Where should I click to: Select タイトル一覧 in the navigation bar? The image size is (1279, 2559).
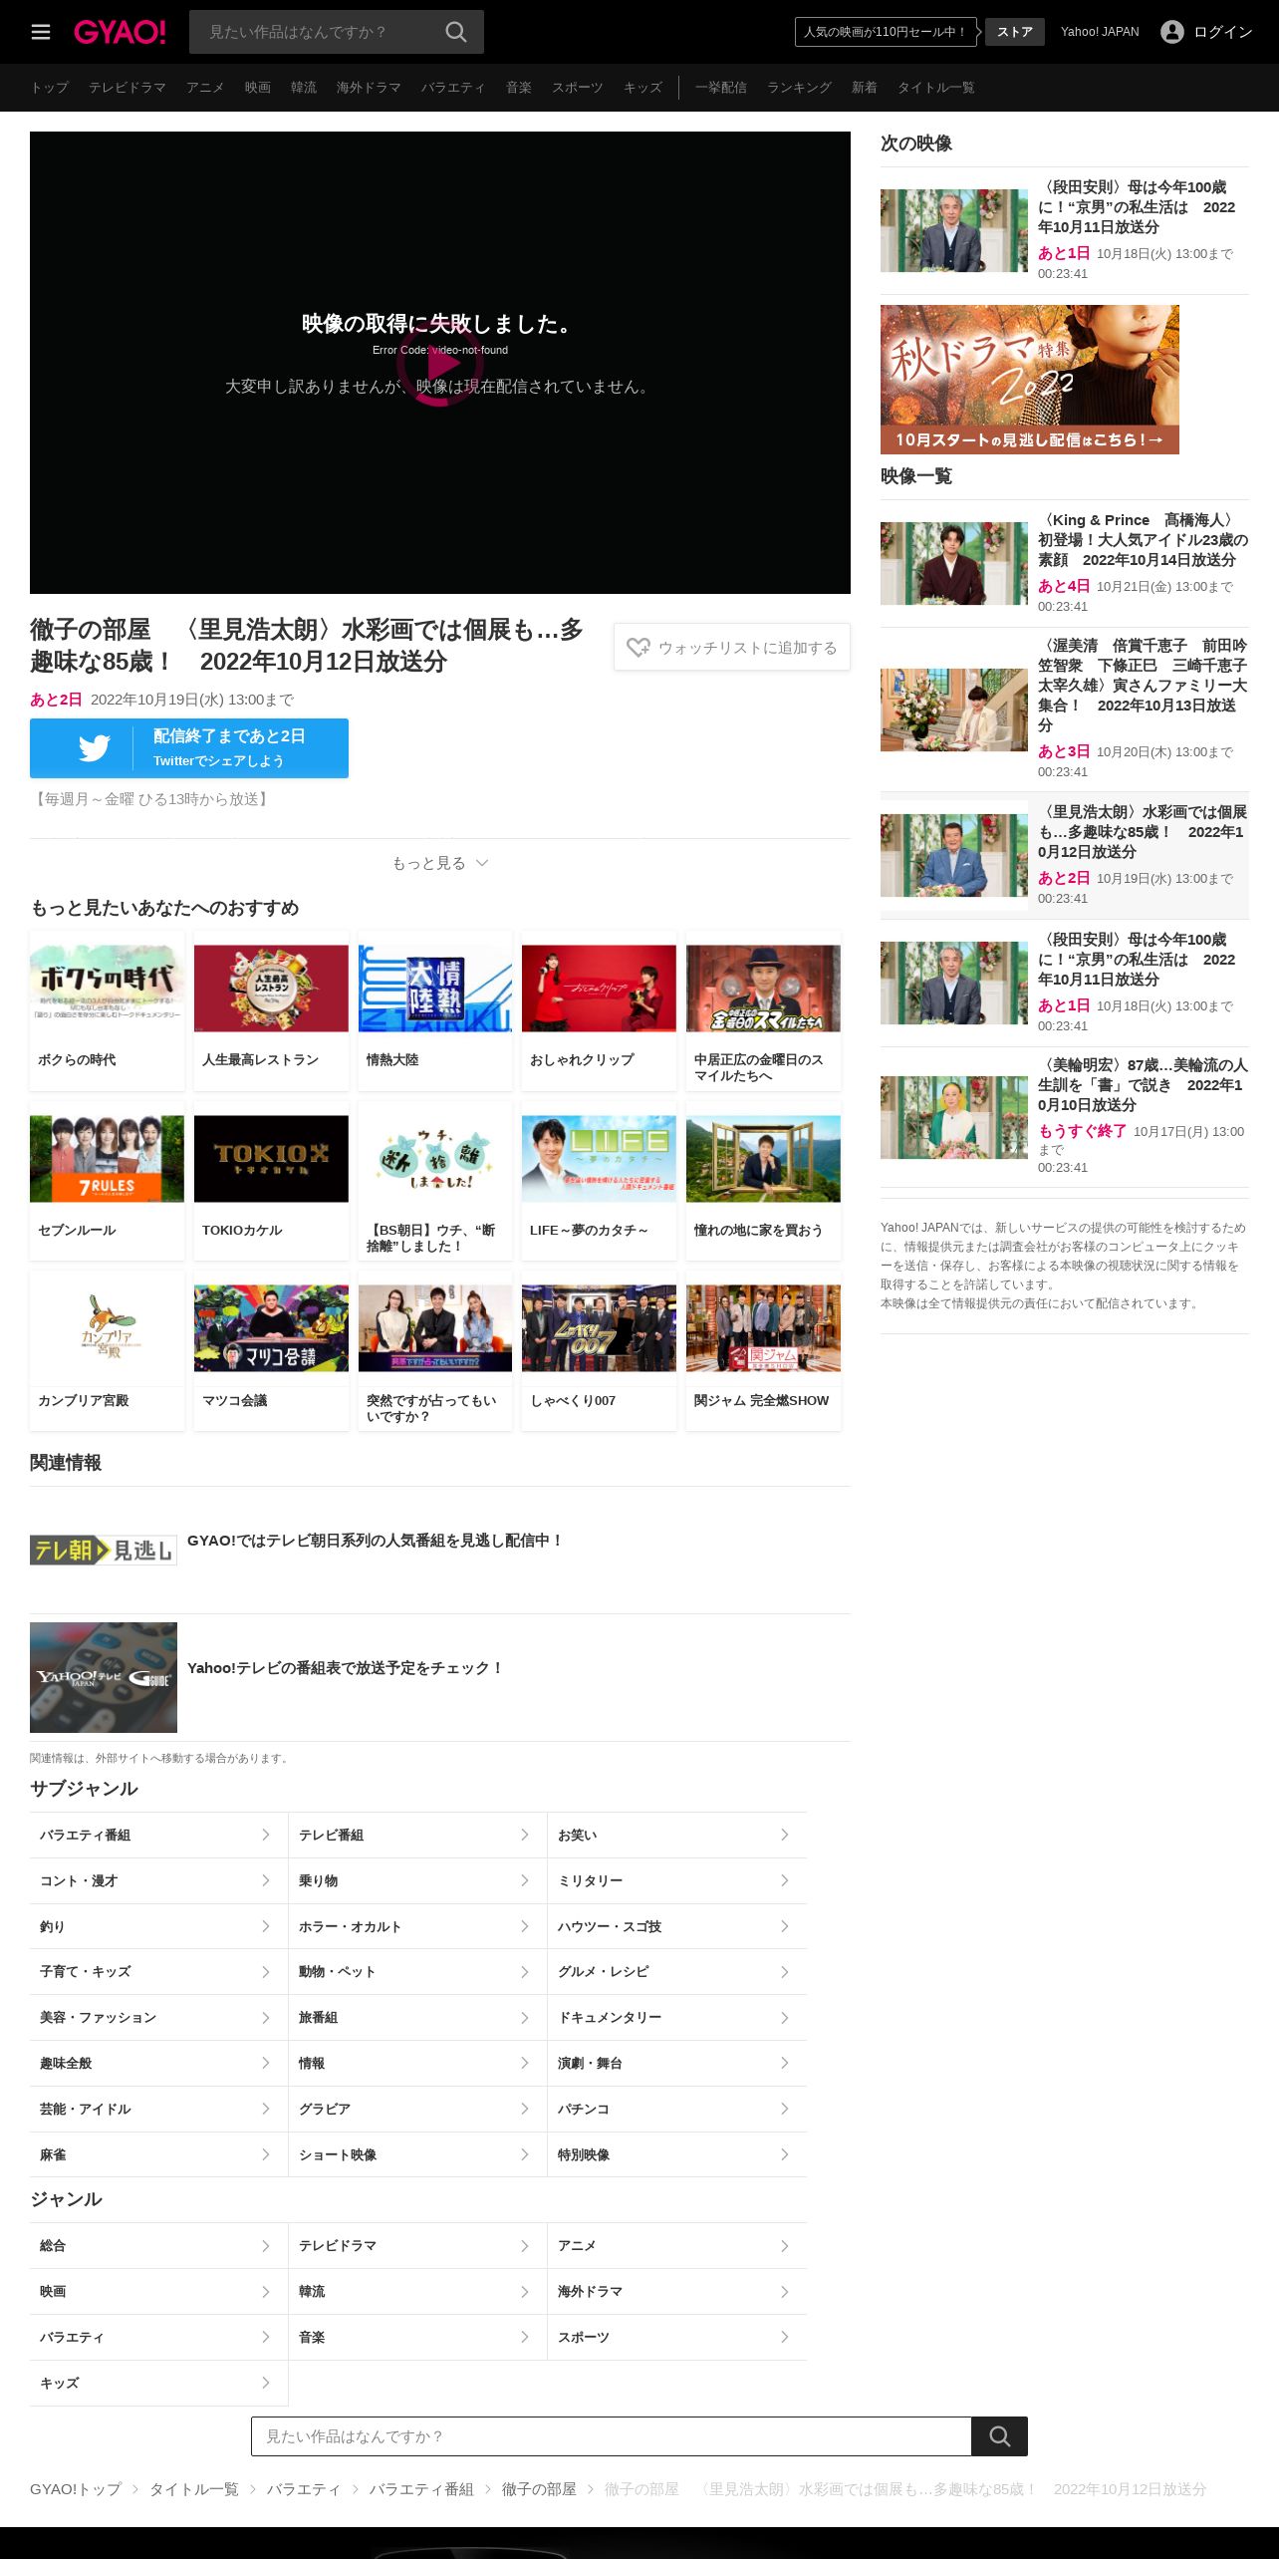[936, 88]
